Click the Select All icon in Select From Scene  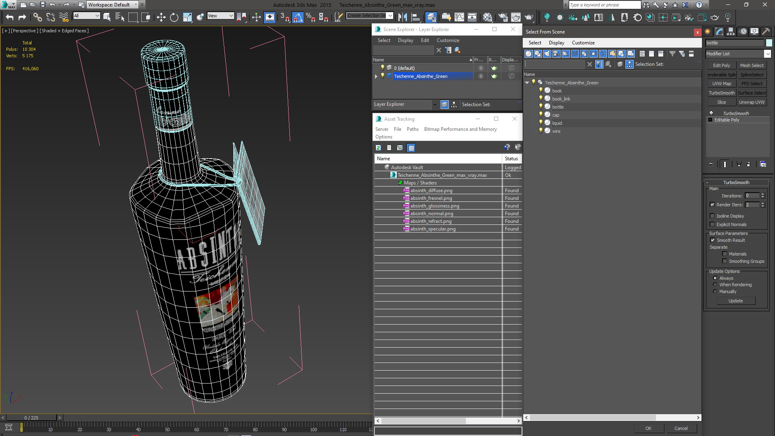coord(642,54)
